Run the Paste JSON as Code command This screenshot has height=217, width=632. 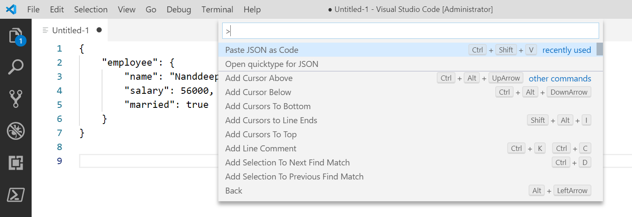pos(262,50)
